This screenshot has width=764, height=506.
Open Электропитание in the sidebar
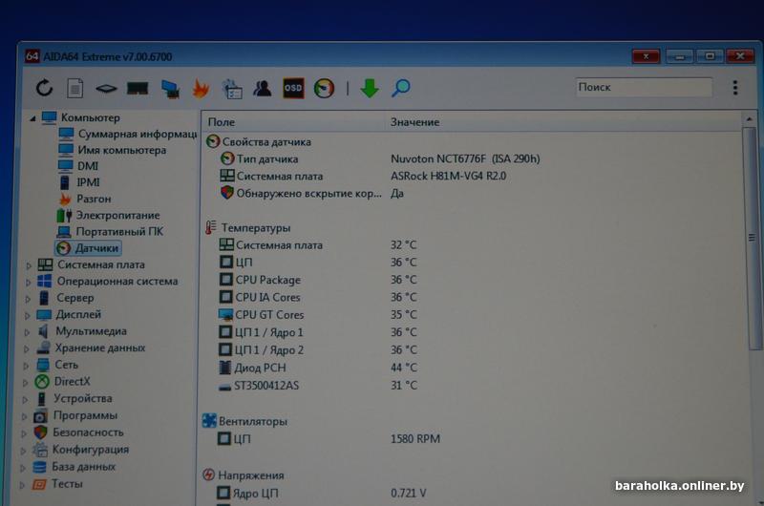(x=108, y=215)
